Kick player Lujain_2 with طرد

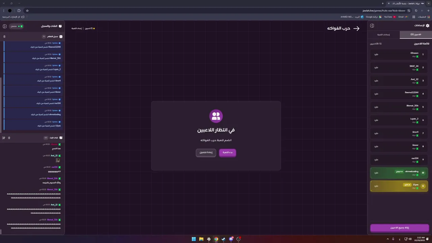tap(376, 120)
